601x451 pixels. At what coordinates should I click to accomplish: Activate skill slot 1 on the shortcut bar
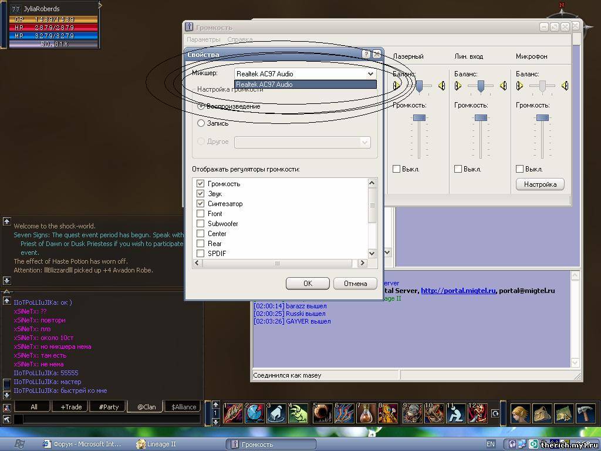233,413
